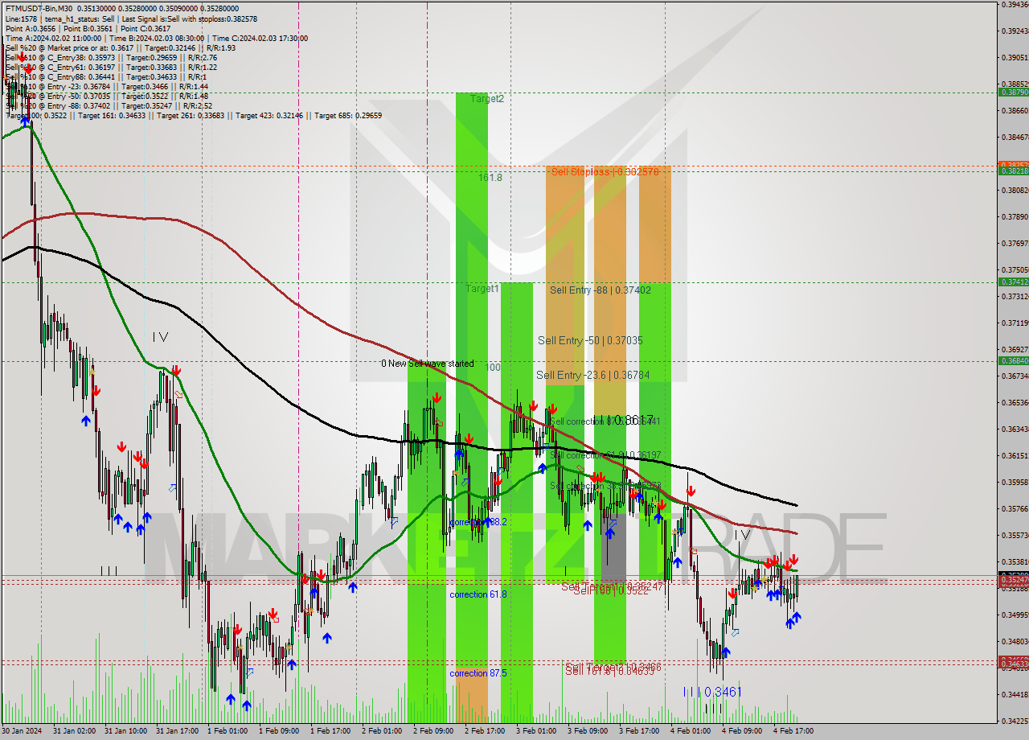Click the '1 Feb 01:00' time label

228,731
